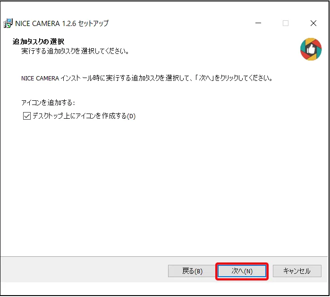The image size is (330, 297).
Task: Click the アイコンを追加する: label
Action: 48,103
